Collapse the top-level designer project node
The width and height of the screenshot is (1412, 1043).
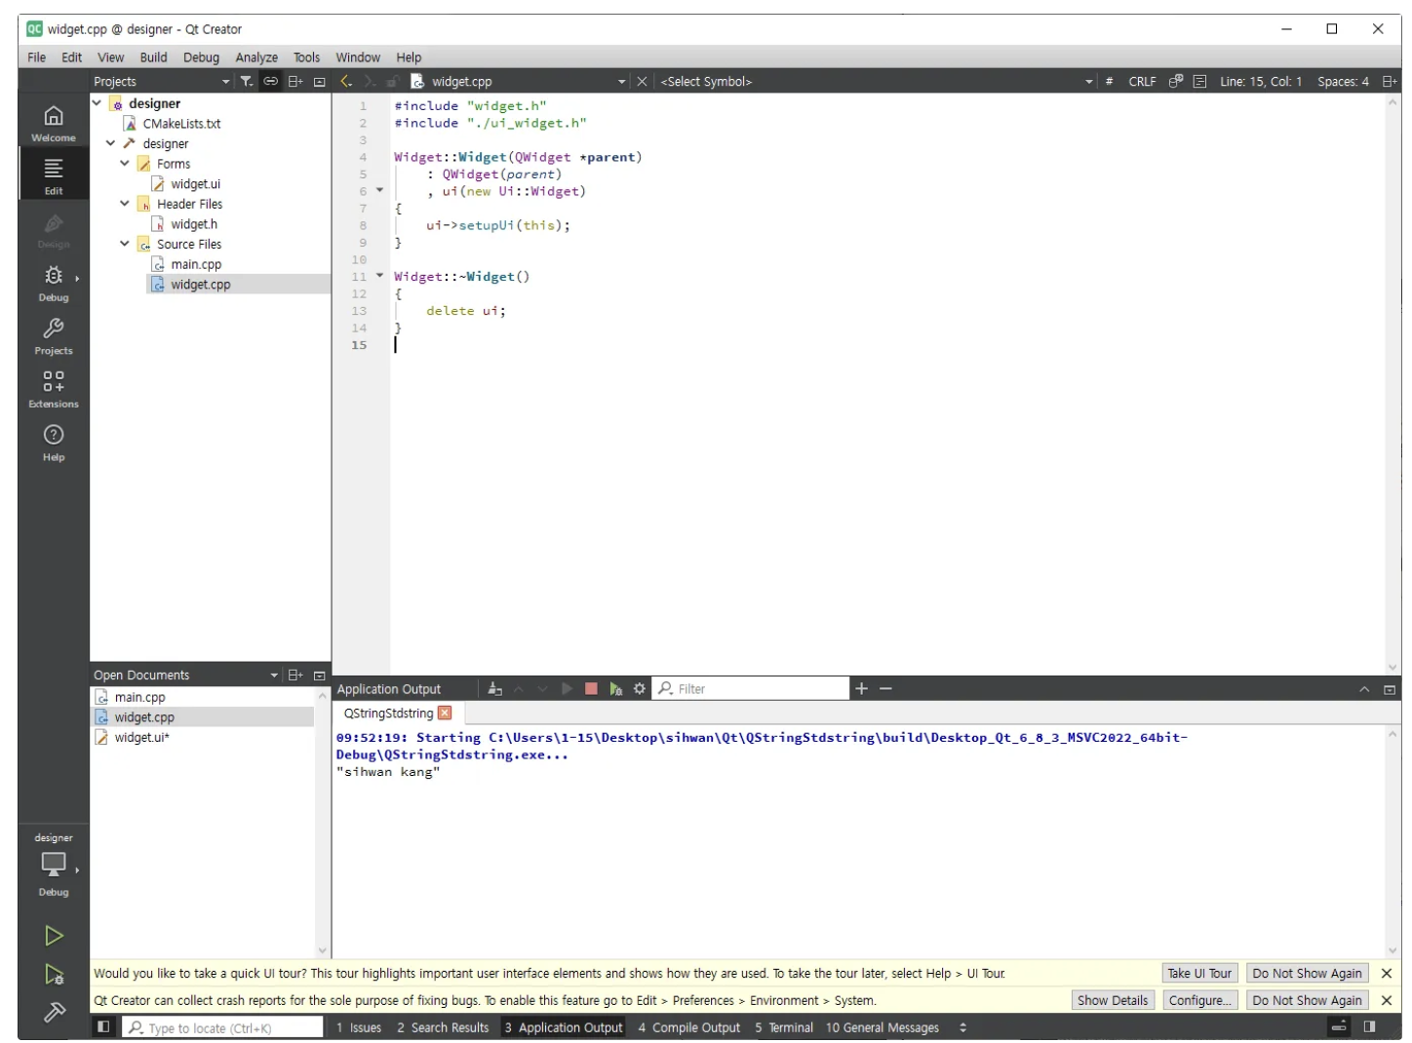[98, 103]
